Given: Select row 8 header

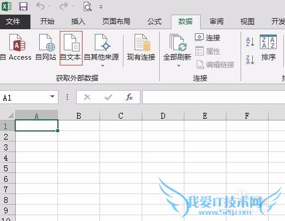Looking at the screenshot, I should [8, 199].
